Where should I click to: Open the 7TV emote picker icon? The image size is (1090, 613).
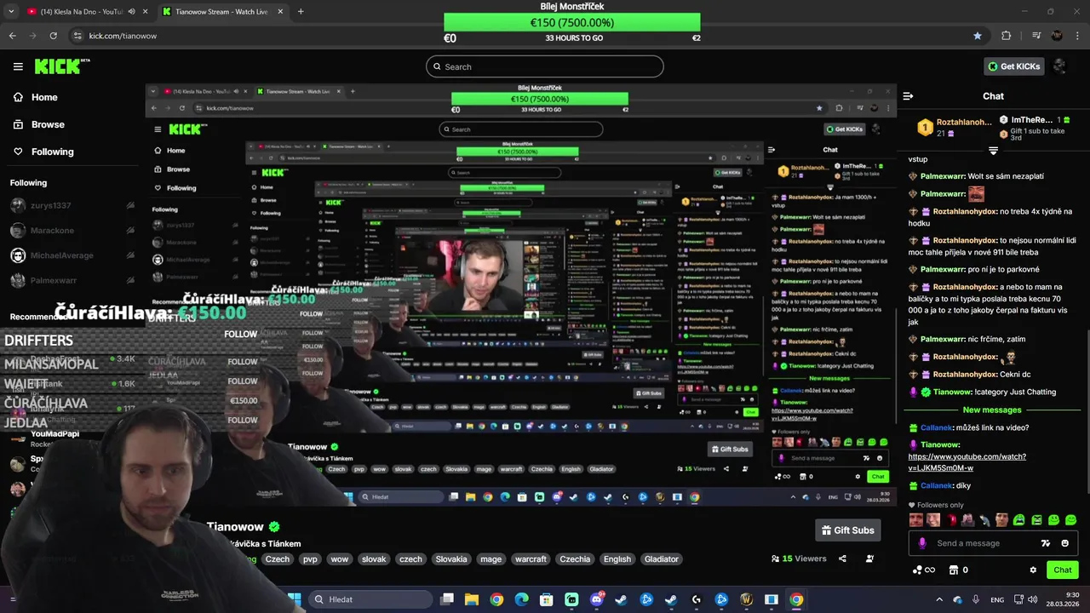coord(1046,543)
